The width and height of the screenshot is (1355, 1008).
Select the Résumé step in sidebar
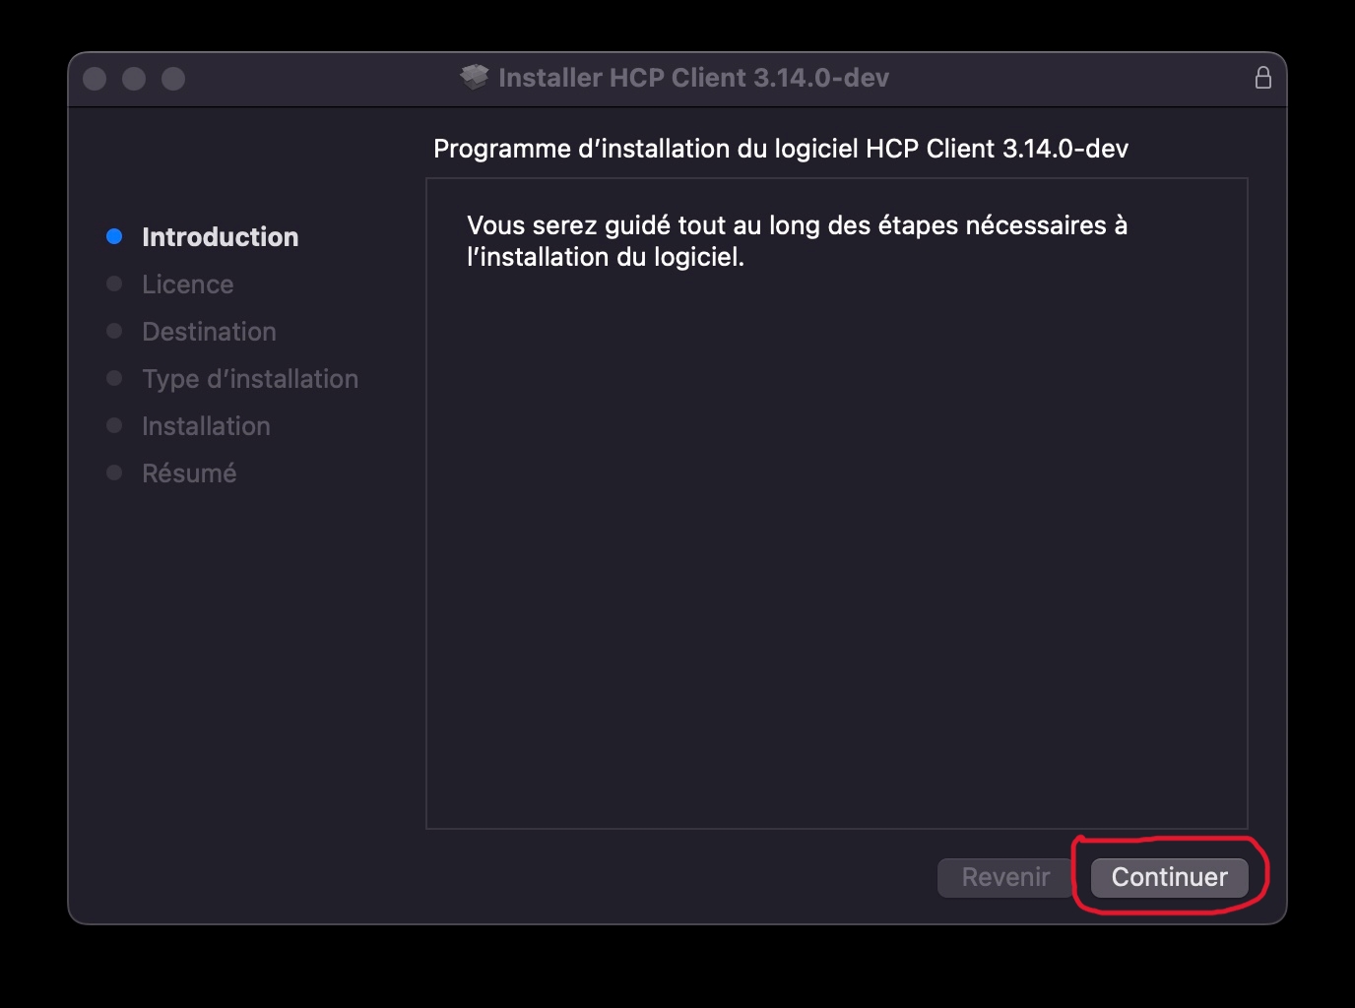[189, 473]
